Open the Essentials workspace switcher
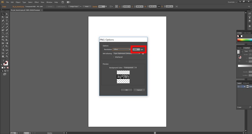252x134 pixels. click(x=232, y=2)
